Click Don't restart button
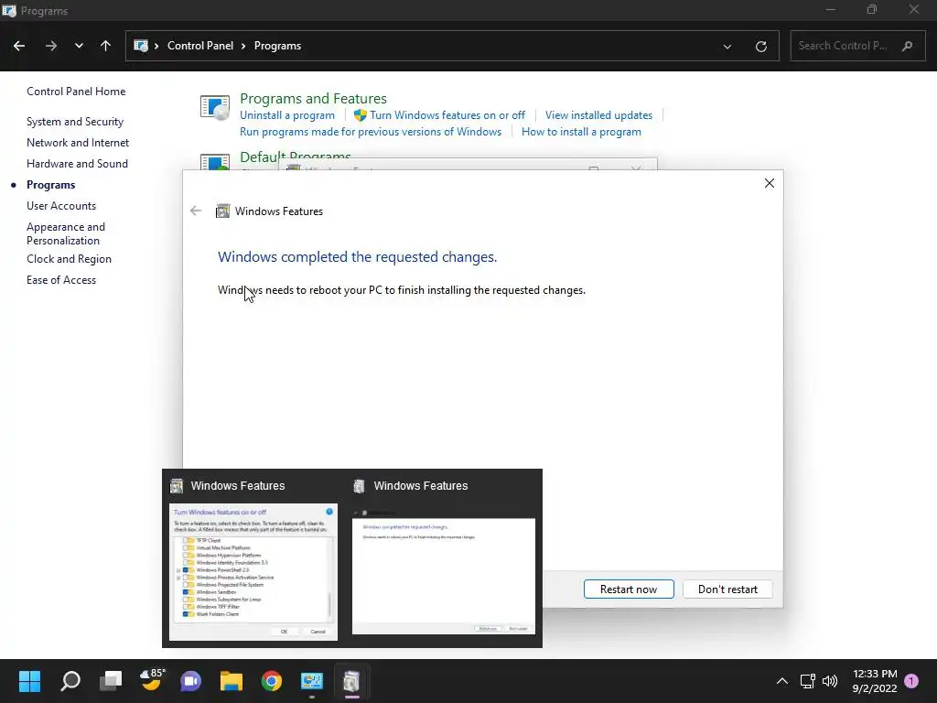Screen dimensions: 937x703 click(727, 589)
